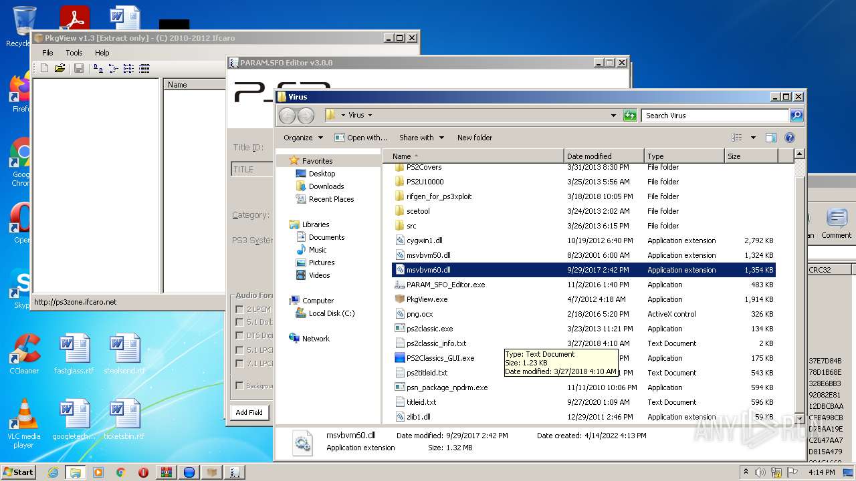Viewport: 856px width, 481px height.
Task: Toggle the 2 LPCM audio checkbox
Action: (x=239, y=309)
